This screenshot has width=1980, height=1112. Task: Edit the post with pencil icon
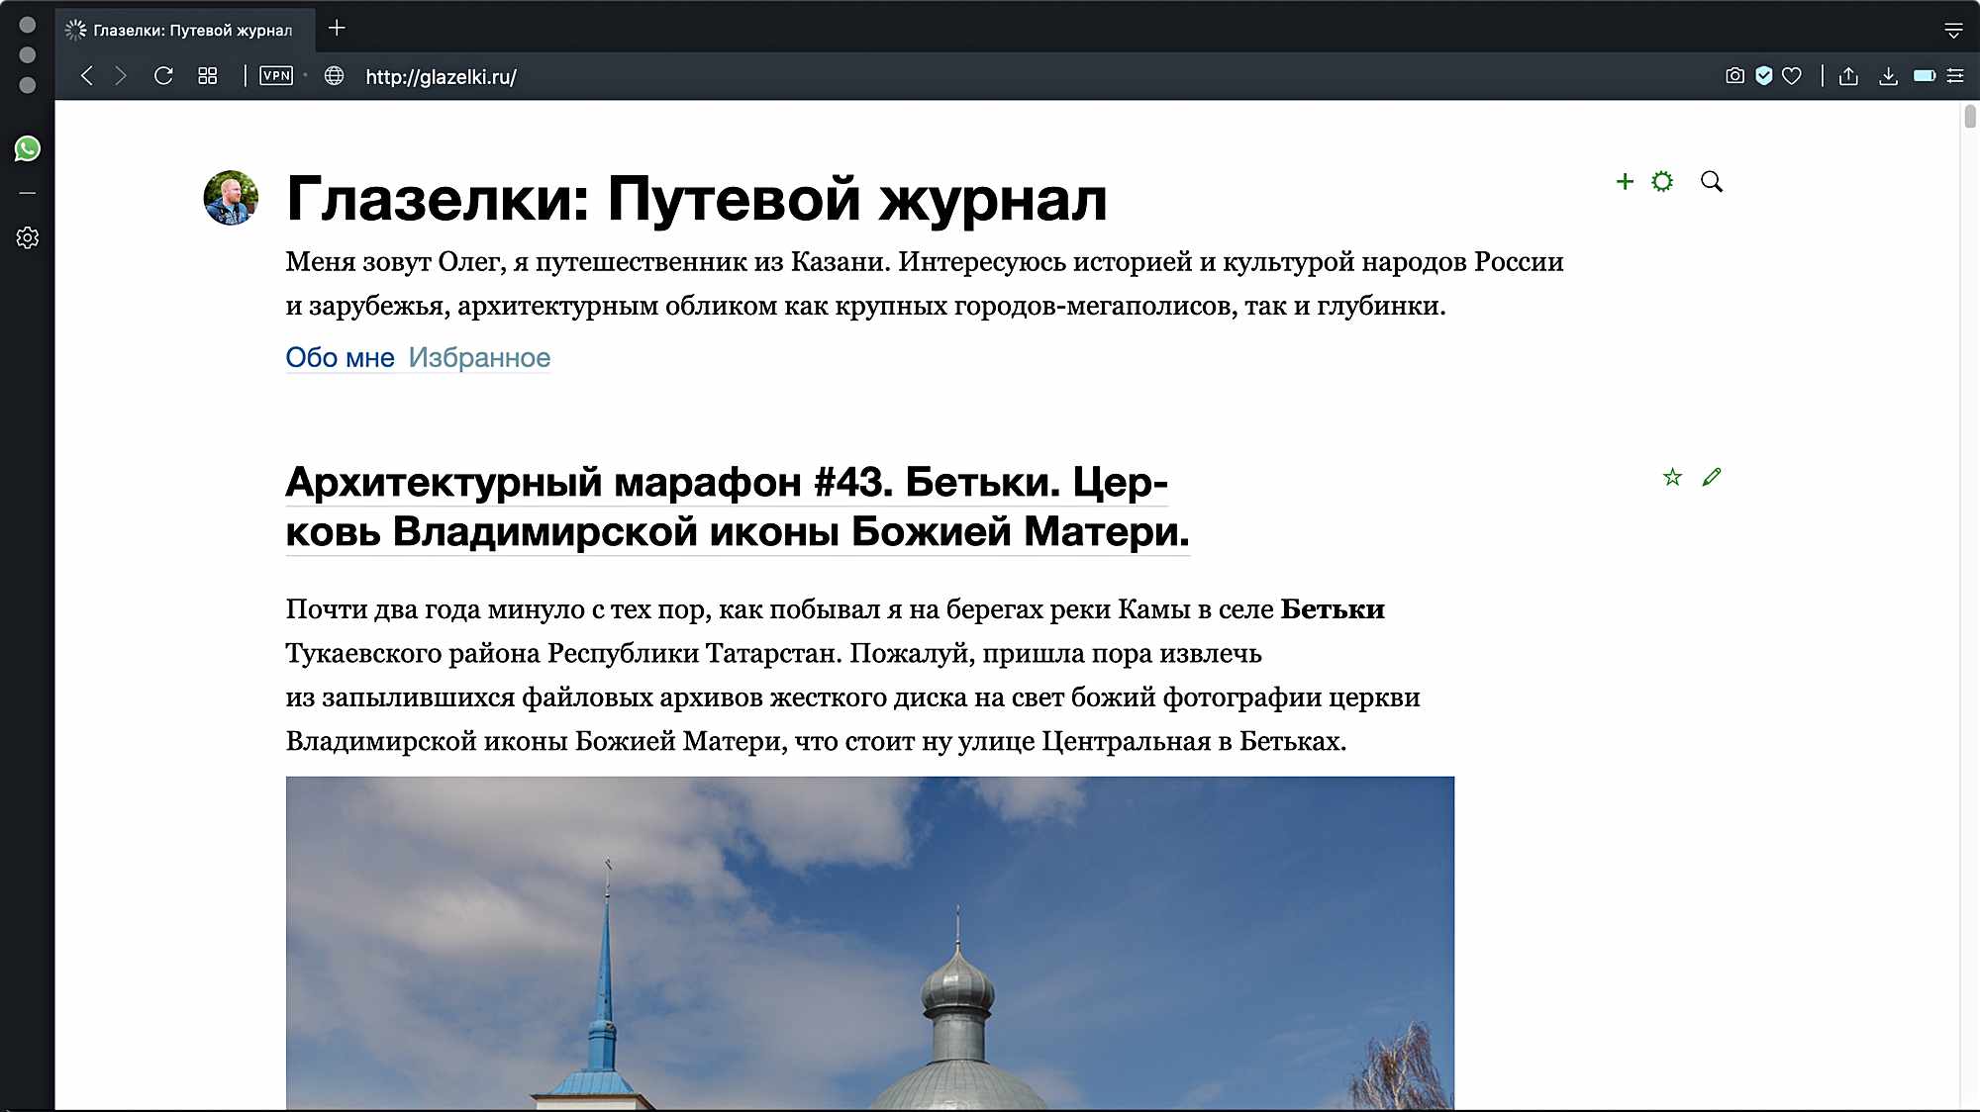(1712, 477)
